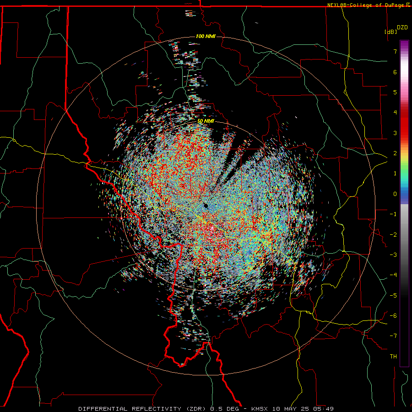Click the 100 NMI range ring label
Image resolution: width=412 pixels, height=412 pixels.
point(206,36)
